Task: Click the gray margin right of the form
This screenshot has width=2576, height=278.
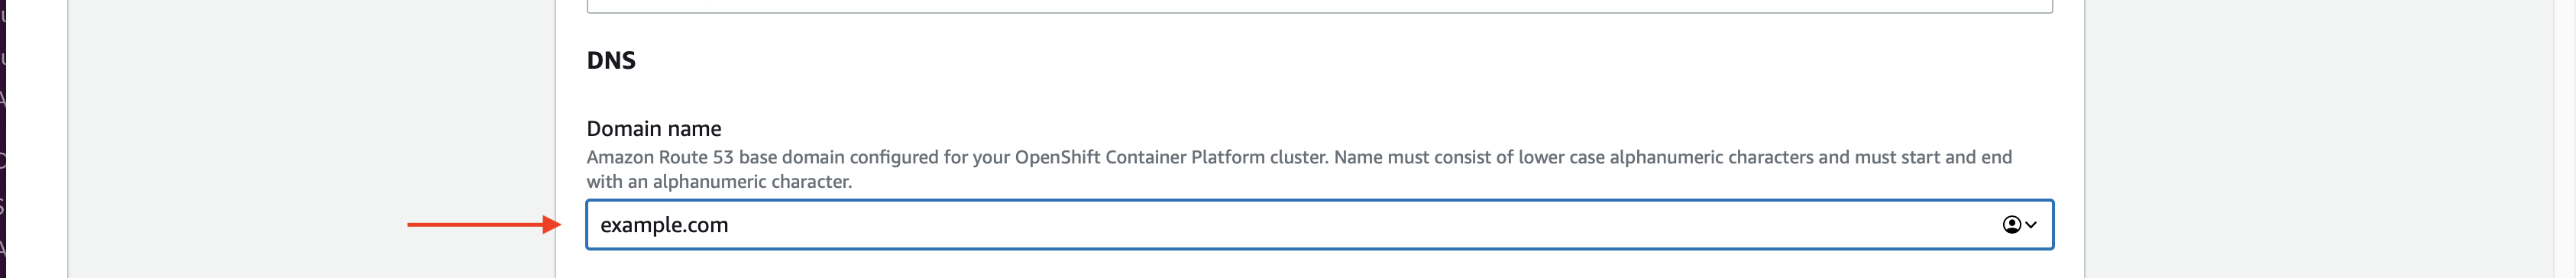Action: click(2330, 139)
